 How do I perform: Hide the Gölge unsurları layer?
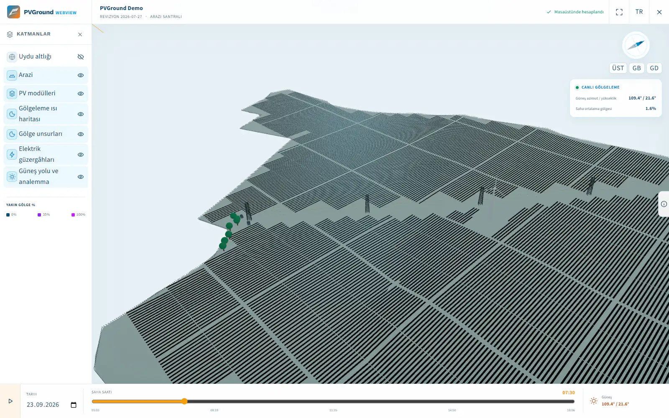click(x=81, y=134)
